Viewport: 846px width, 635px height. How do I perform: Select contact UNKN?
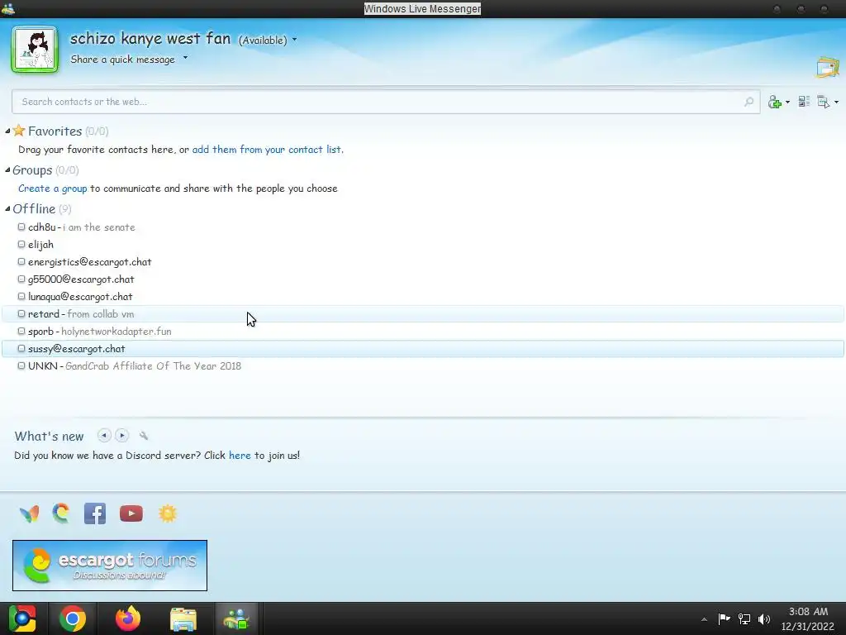point(422,366)
